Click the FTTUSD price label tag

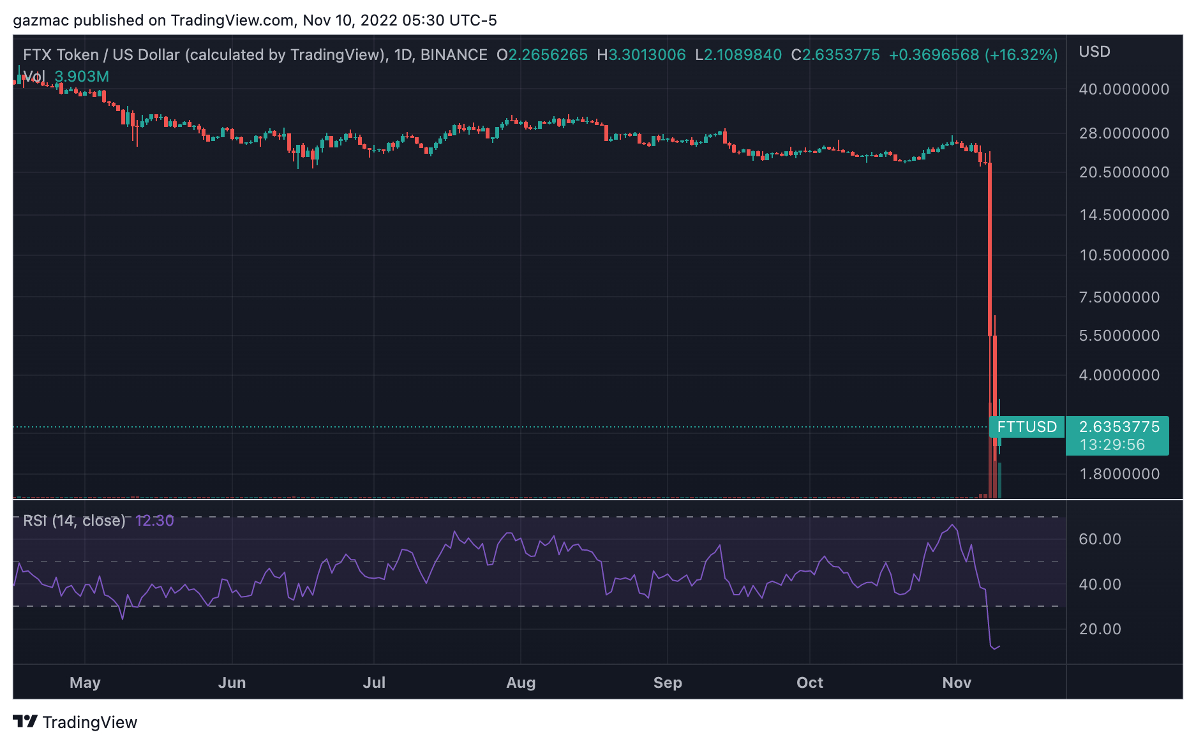[1027, 427]
